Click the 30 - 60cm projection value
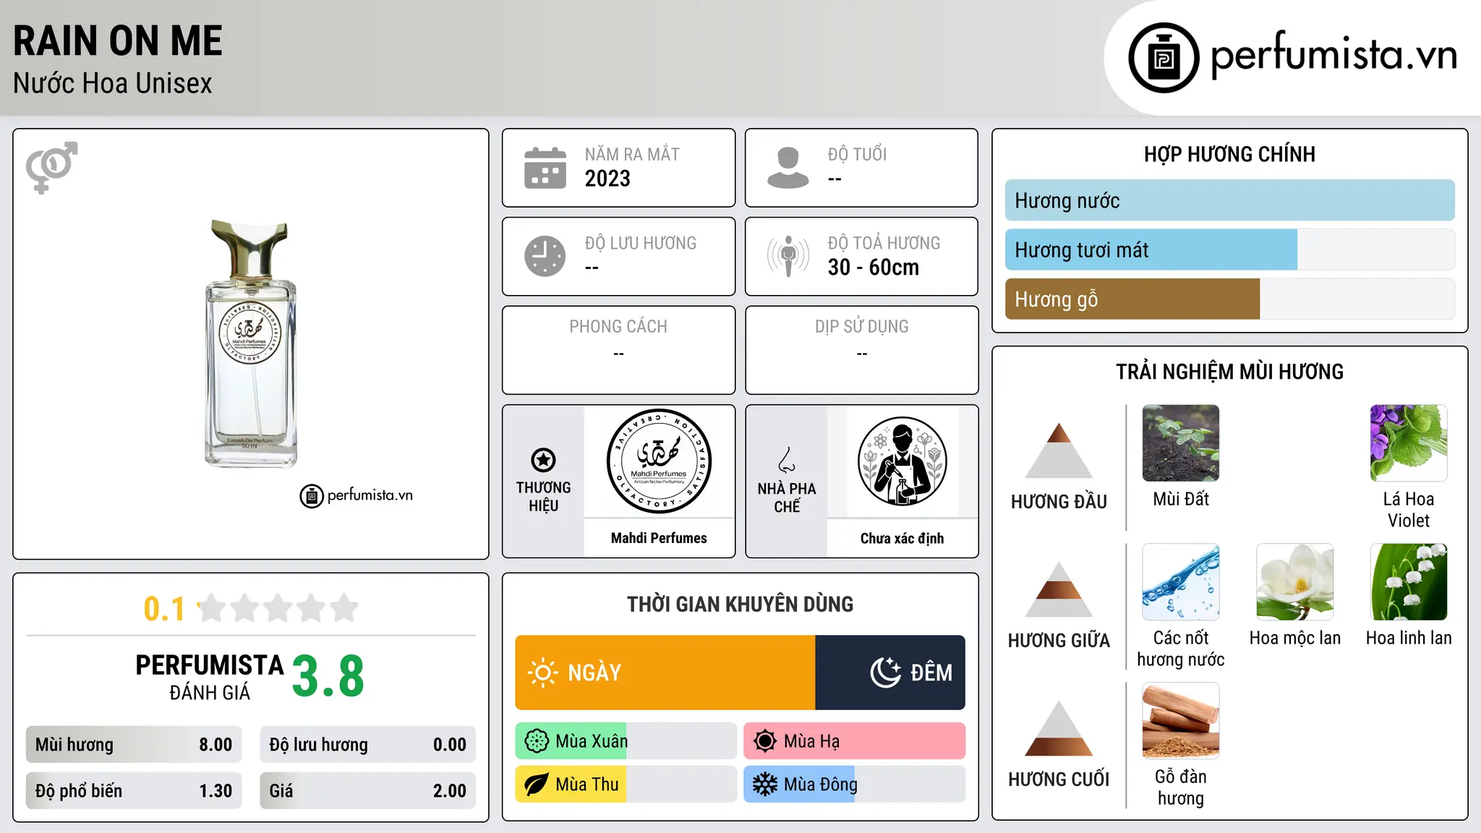The width and height of the screenshot is (1481, 833). point(874,268)
